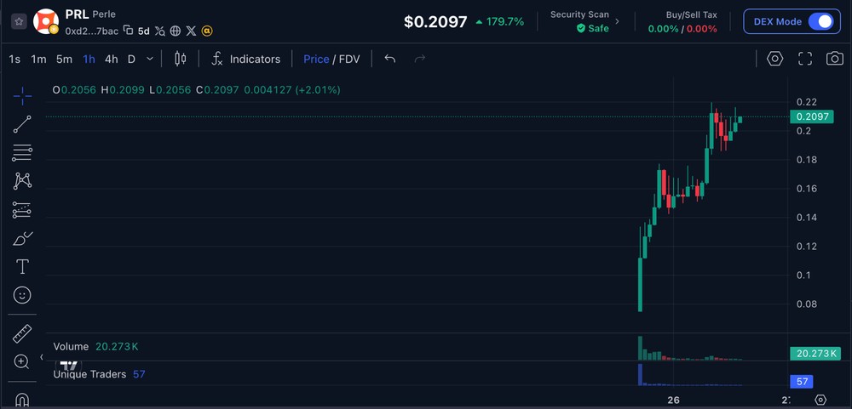The width and height of the screenshot is (852, 409).
Task: Select the Text annotation tool
Action: [22, 267]
